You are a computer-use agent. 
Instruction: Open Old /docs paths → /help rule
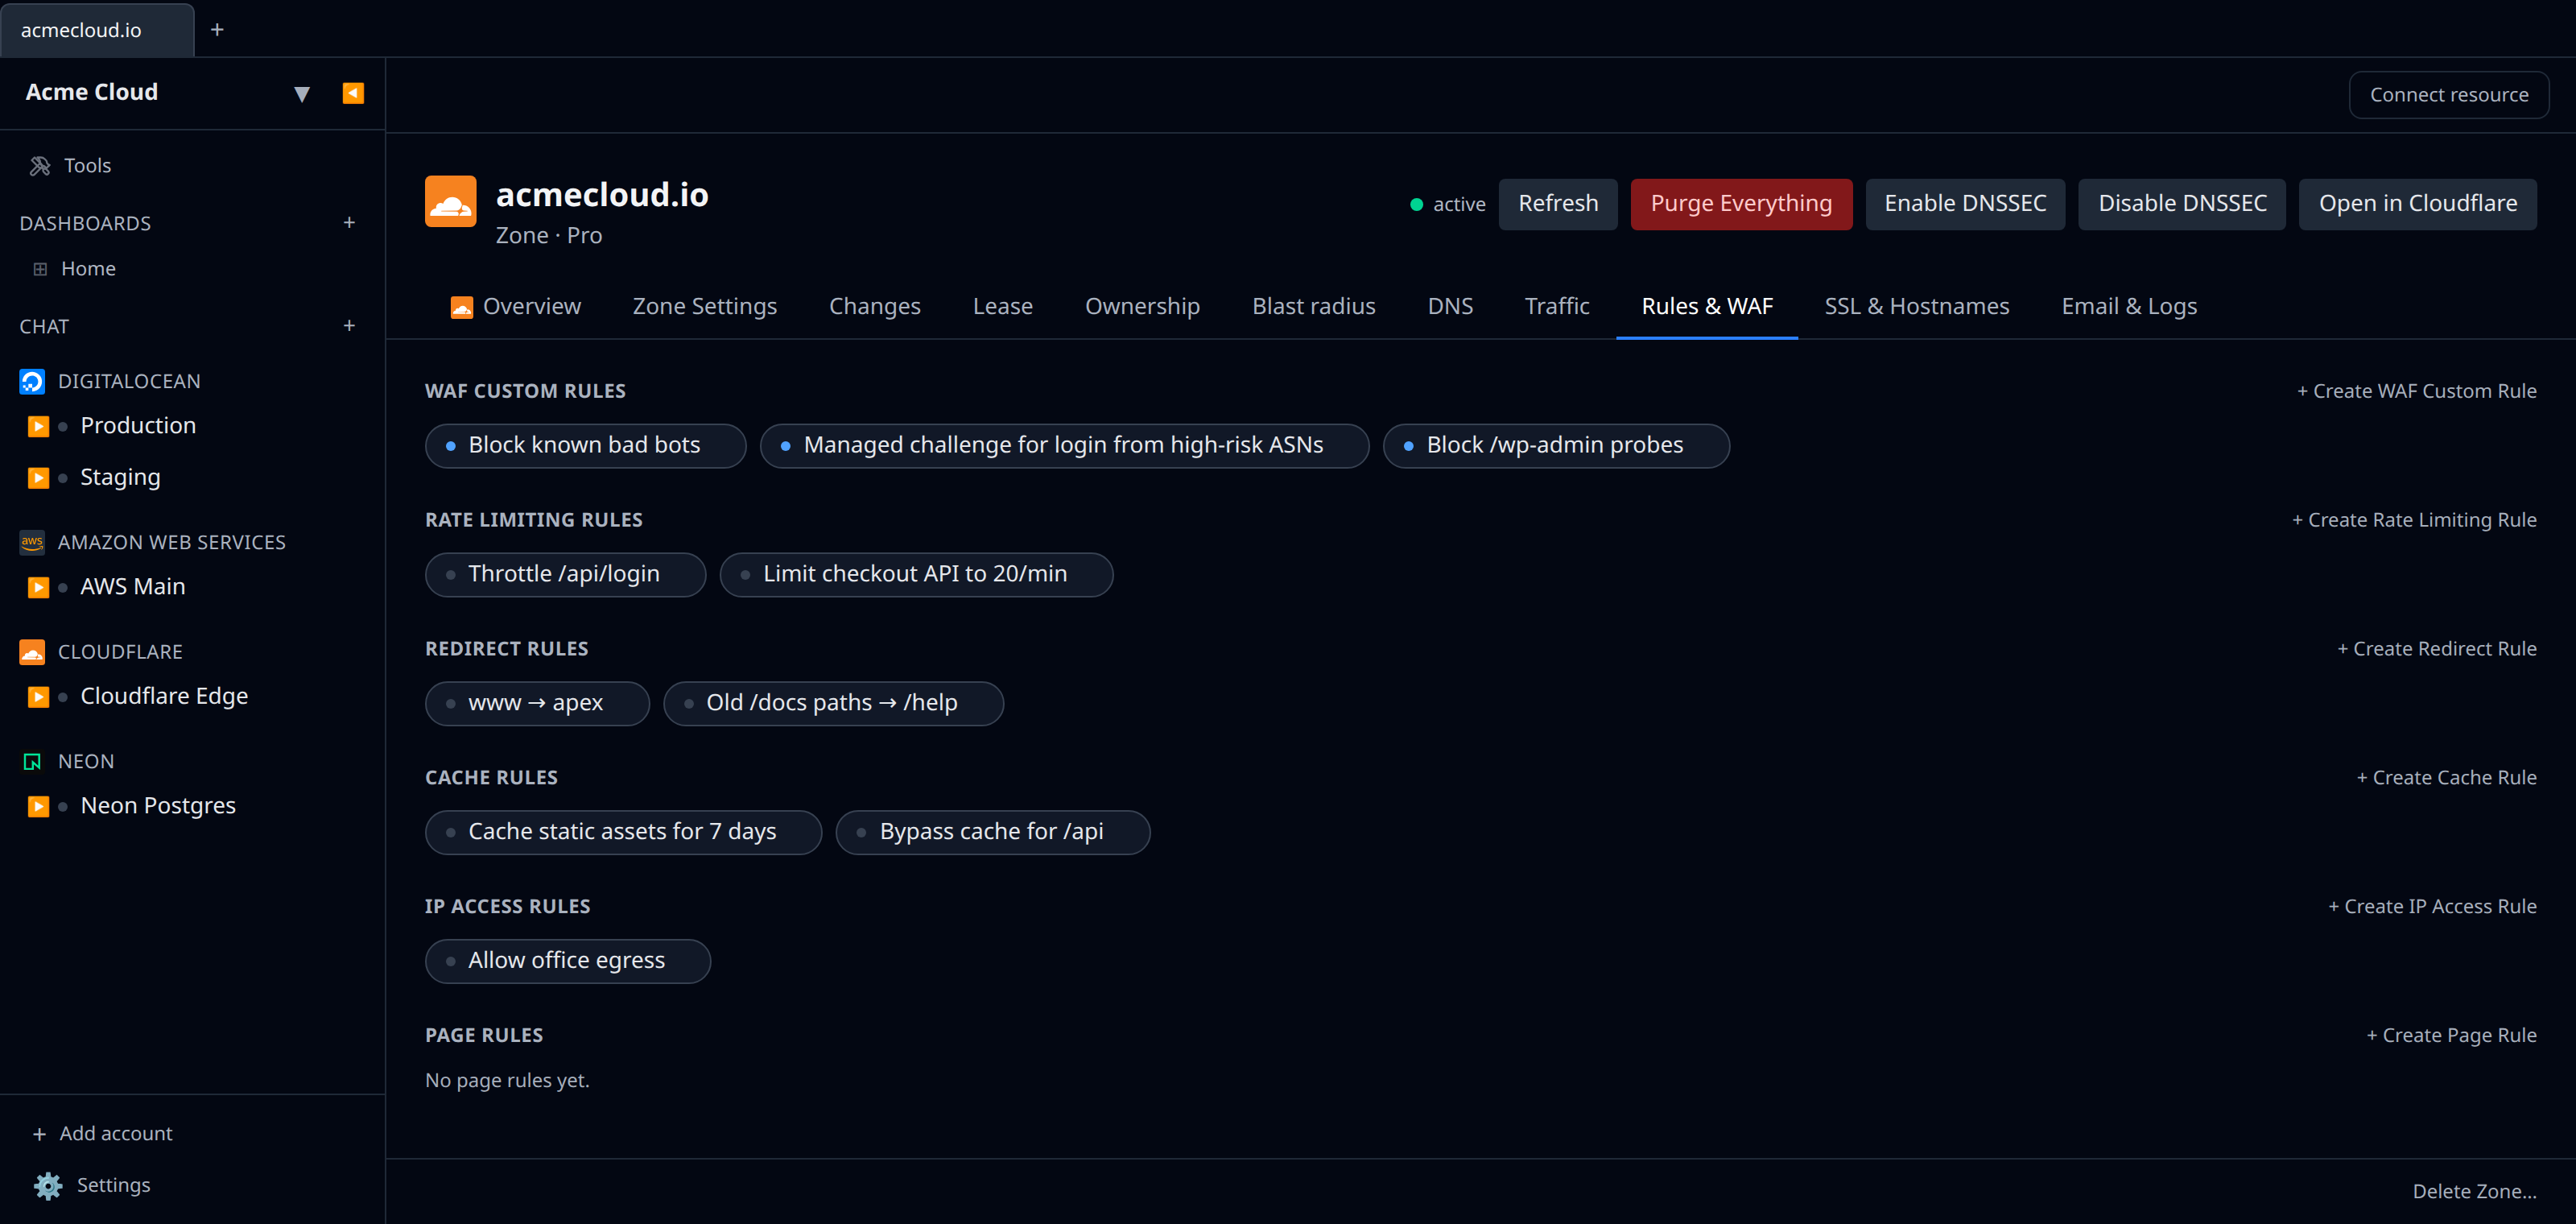pos(833,703)
